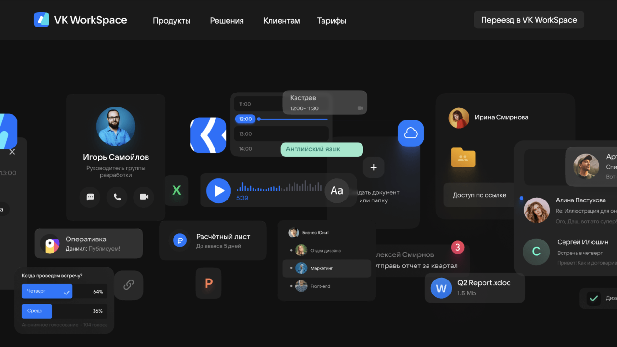This screenshot has width=617, height=347.
Task: Click the Переезд в VK WorkSpace button
Action: pos(529,20)
